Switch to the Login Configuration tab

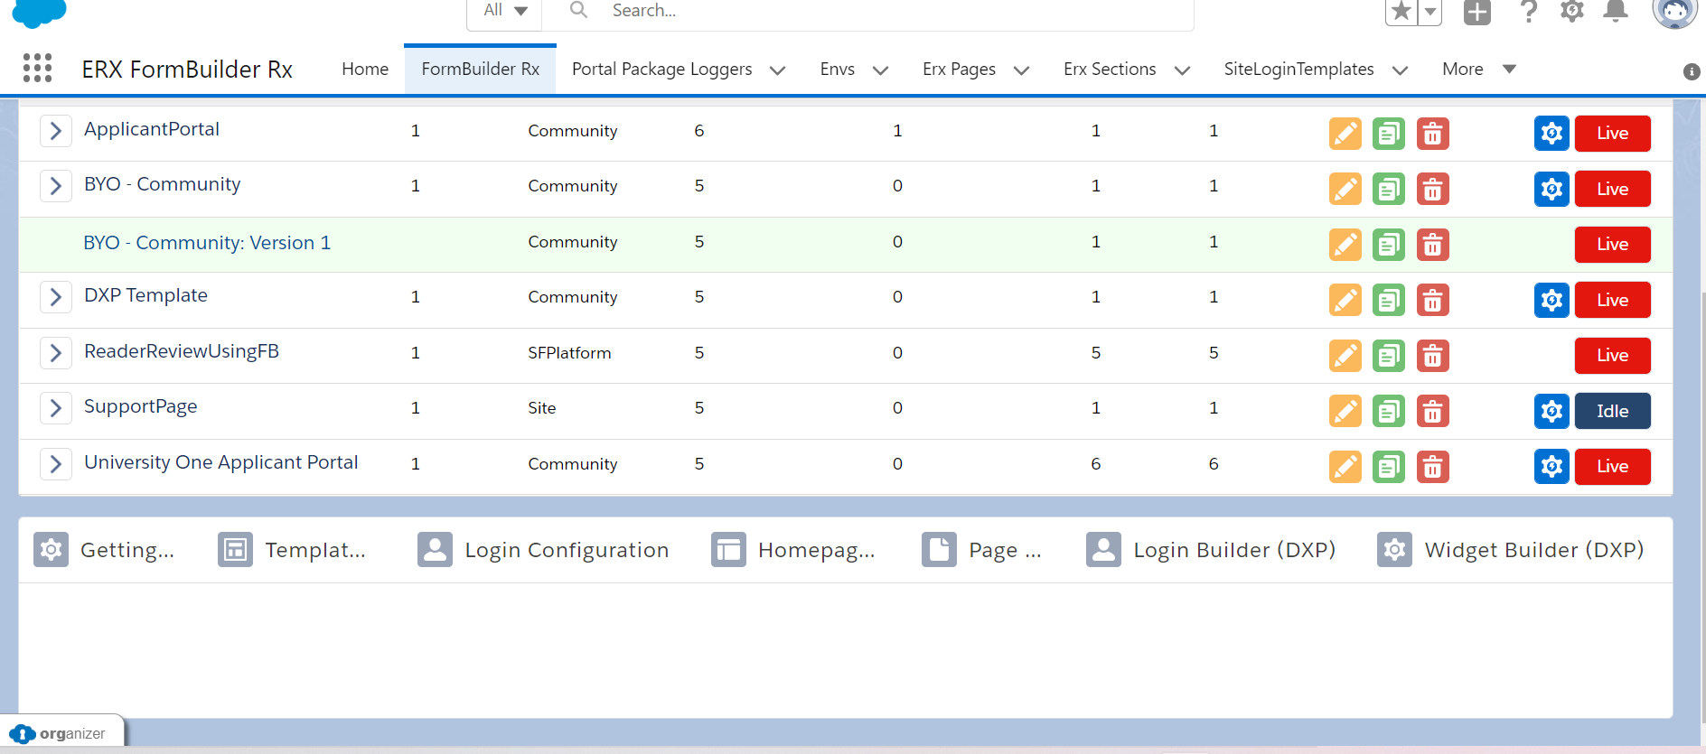click(543, 550)
